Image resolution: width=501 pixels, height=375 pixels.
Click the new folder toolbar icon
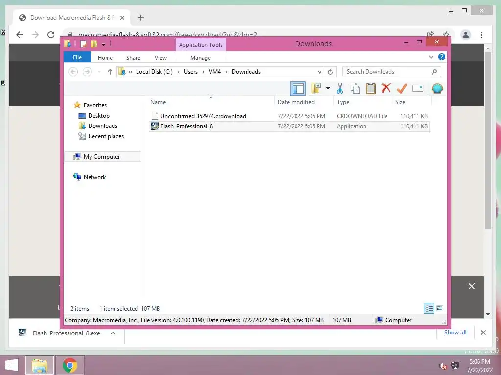pyautogui.click(x=316, y=88)
